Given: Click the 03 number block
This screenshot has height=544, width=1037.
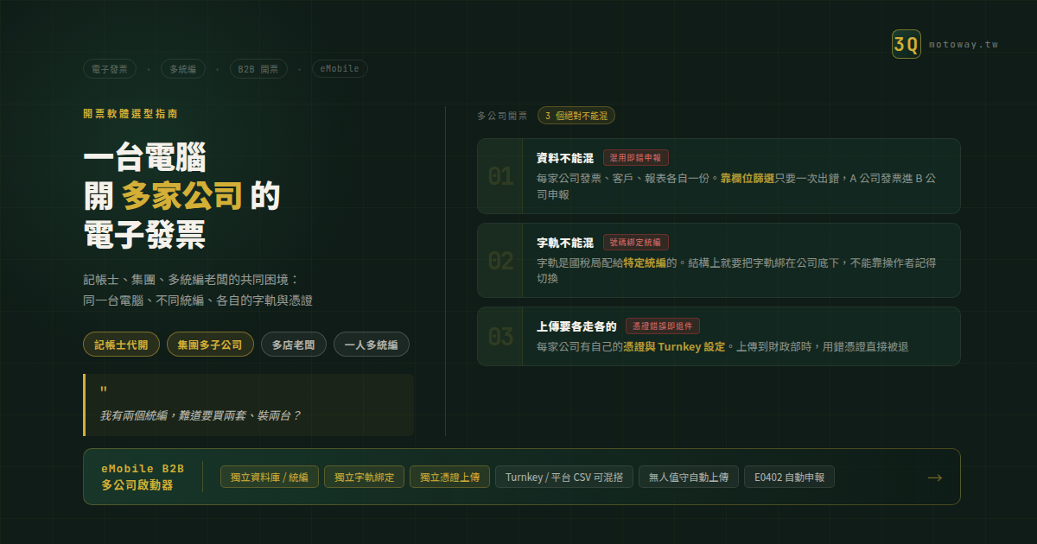Looking at the screenshot, I should (500, 336).
